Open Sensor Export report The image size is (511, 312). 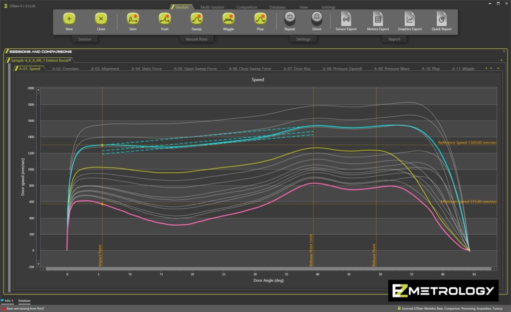346,19
